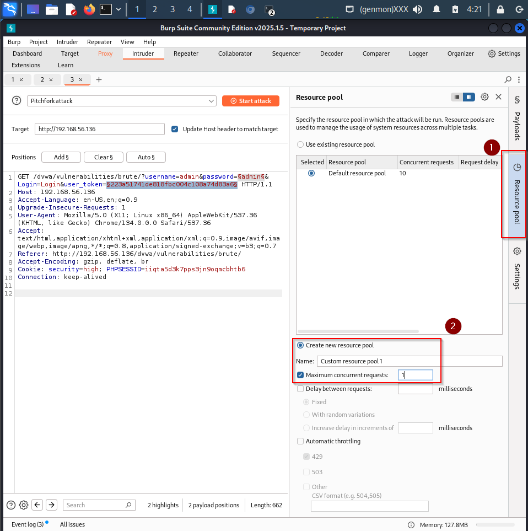Open the Decoder tab
Image resolution: width=528 pixels, height=531 pixels.
332,53
